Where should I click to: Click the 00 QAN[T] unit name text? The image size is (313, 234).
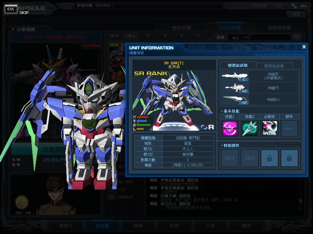click(x=174, y=63)
